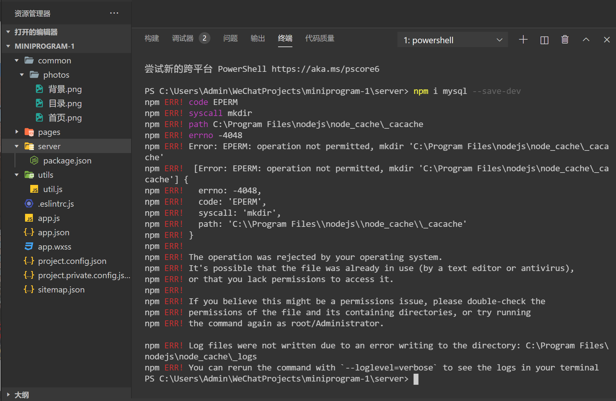616x401 pixels.
Task: Open the explorer more actions ellipsis
Action: [x=114, y=13]
